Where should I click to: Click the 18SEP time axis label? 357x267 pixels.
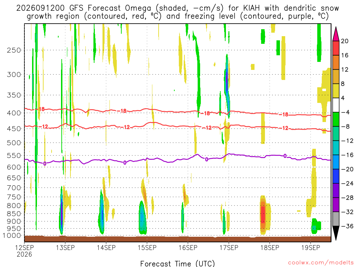click(x=270, y=248)
